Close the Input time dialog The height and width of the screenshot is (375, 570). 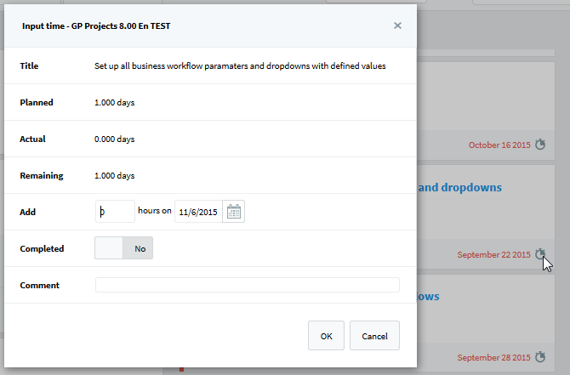(397, 26)
